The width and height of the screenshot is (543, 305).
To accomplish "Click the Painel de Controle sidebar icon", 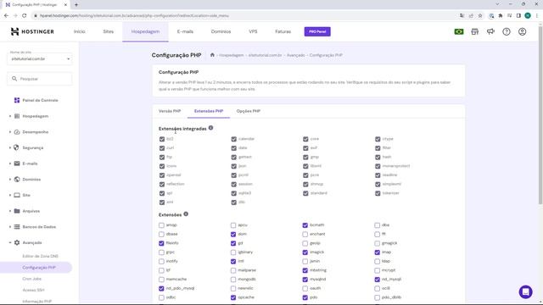I will click(17, 100).
